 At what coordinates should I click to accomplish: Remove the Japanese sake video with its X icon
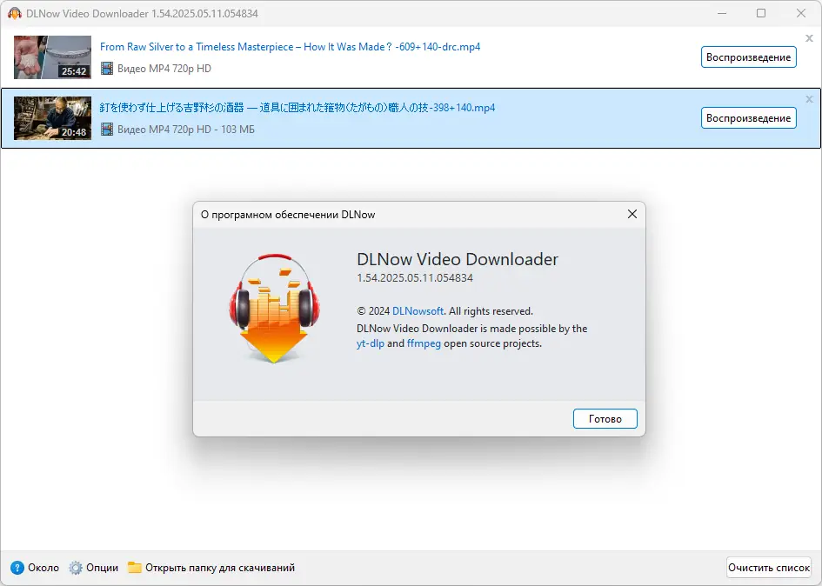[809, 98]
